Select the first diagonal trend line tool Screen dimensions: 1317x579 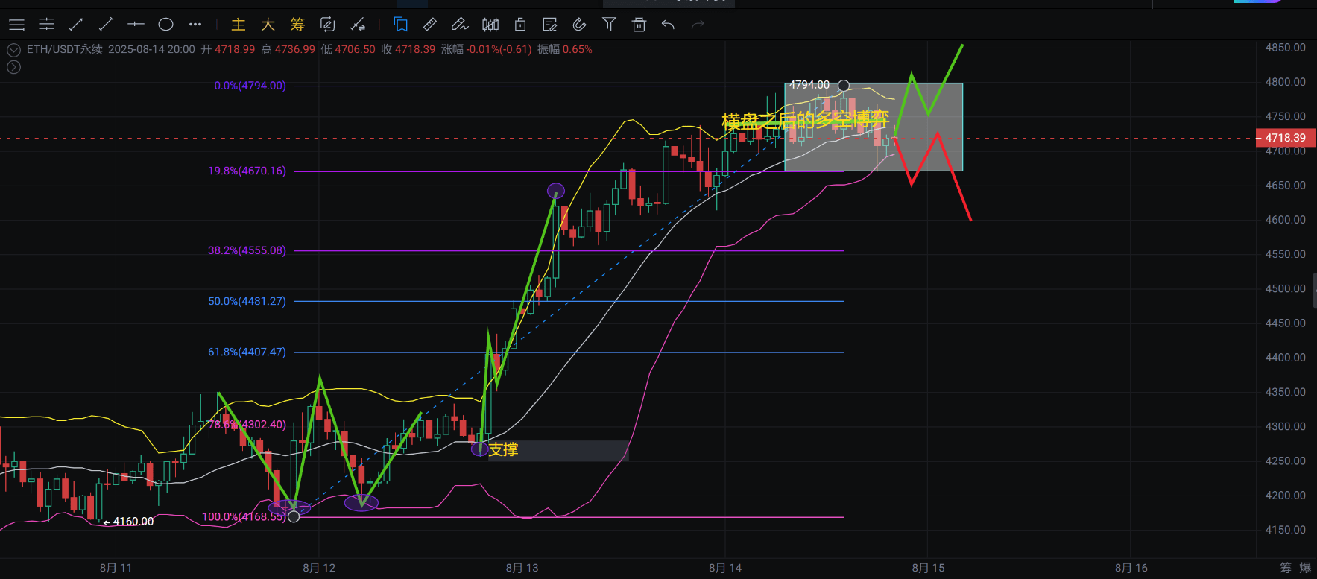(76, 25)
